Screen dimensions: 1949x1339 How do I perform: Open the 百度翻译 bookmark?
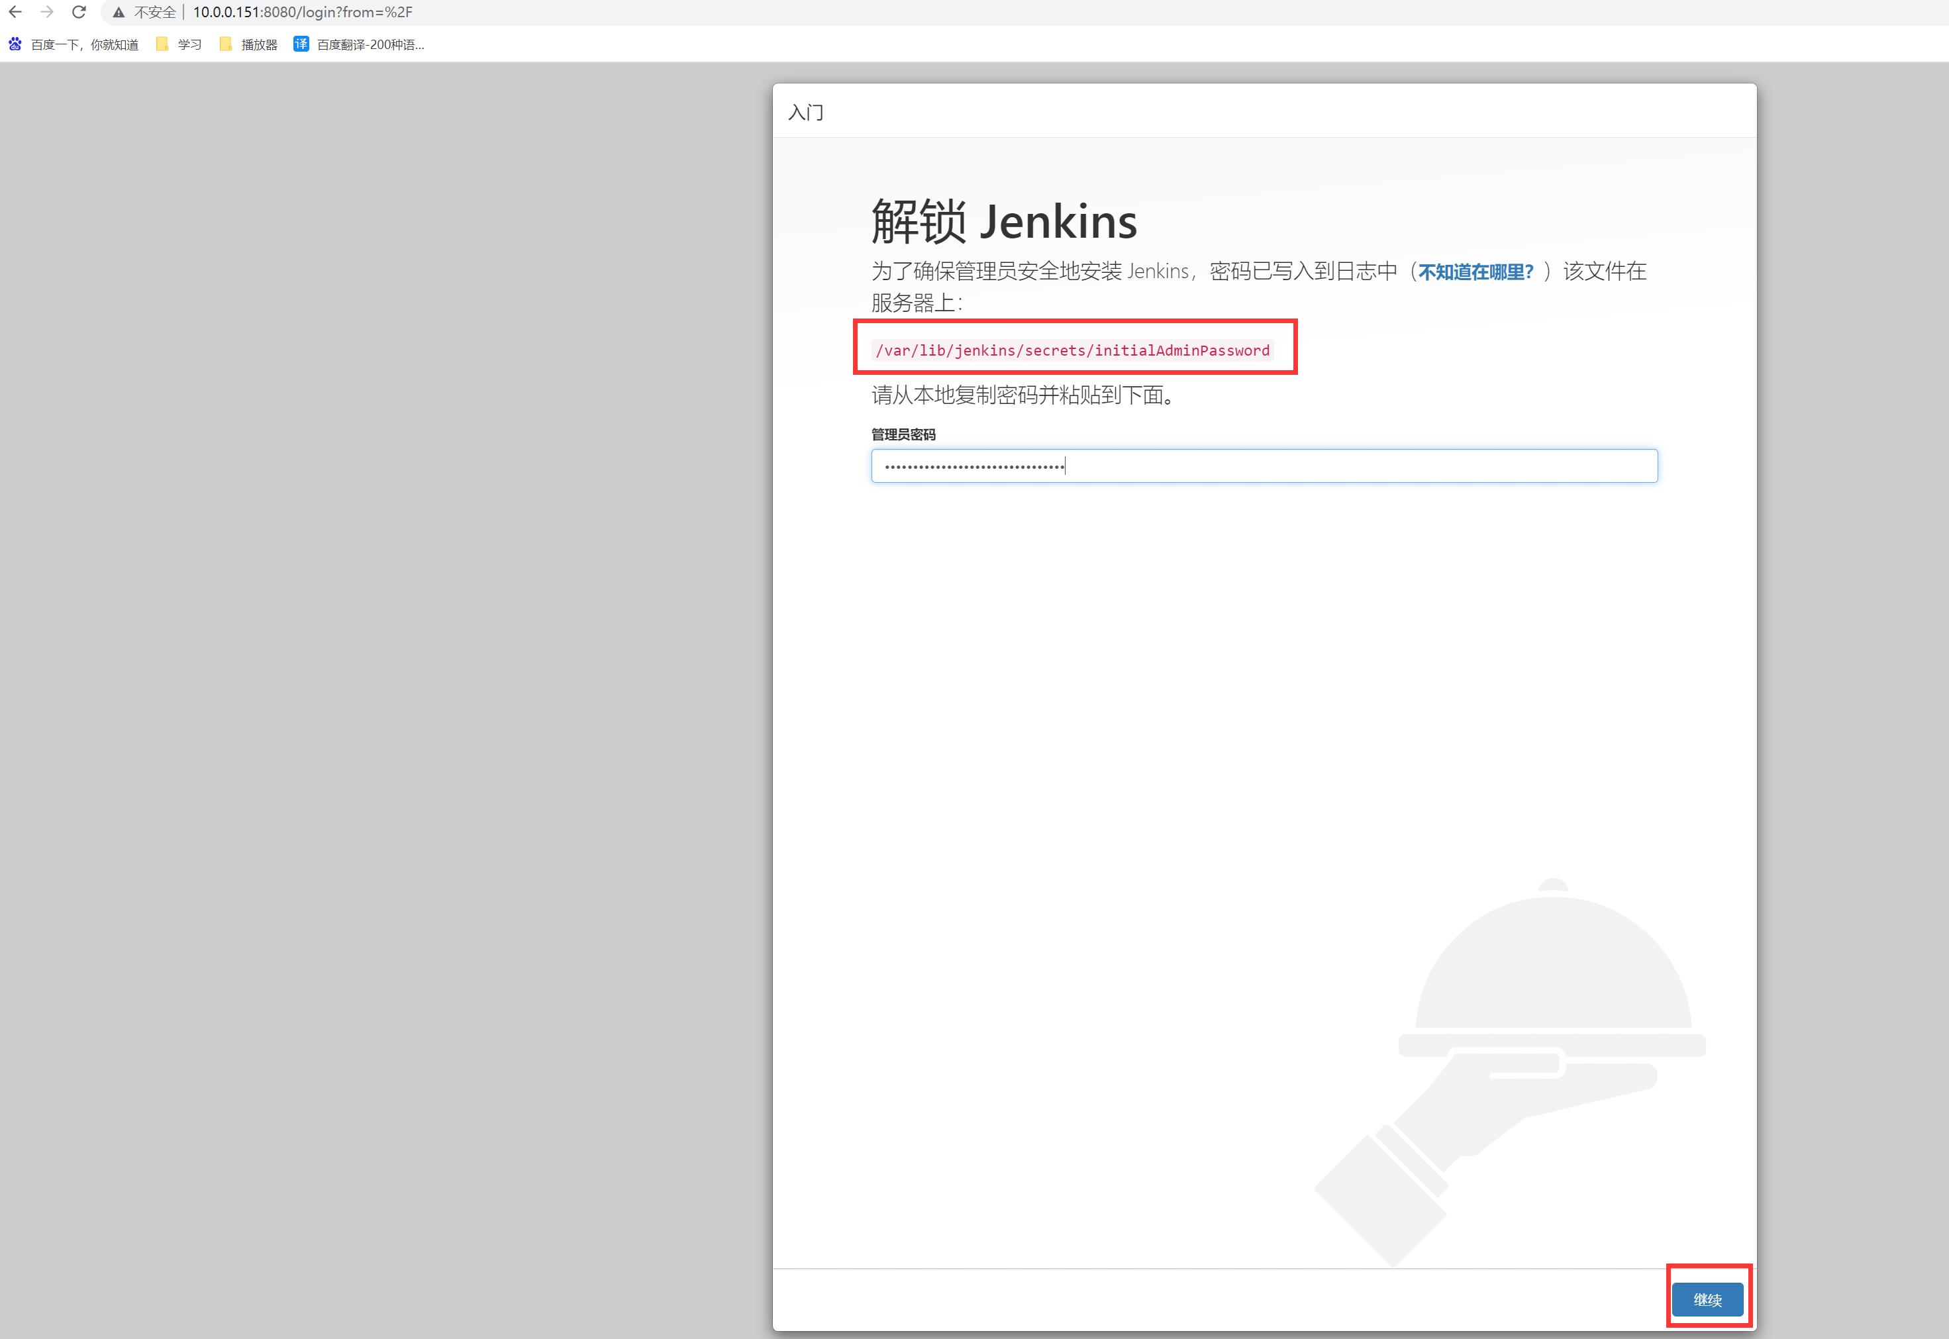[x=359, y=44]
